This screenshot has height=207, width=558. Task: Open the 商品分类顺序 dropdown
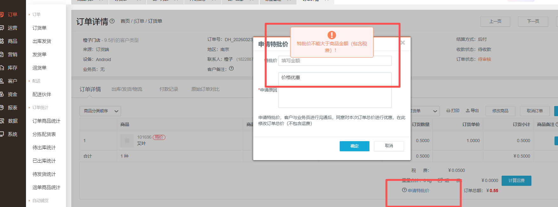pyautogui.click(x=100, y=111)
